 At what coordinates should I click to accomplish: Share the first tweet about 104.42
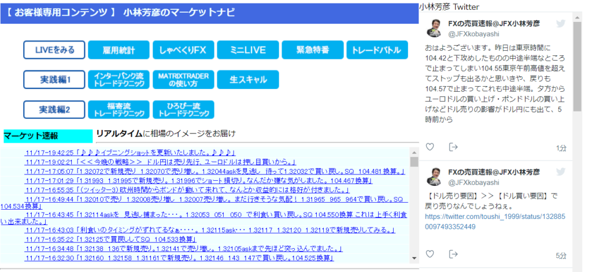[453, 147]
